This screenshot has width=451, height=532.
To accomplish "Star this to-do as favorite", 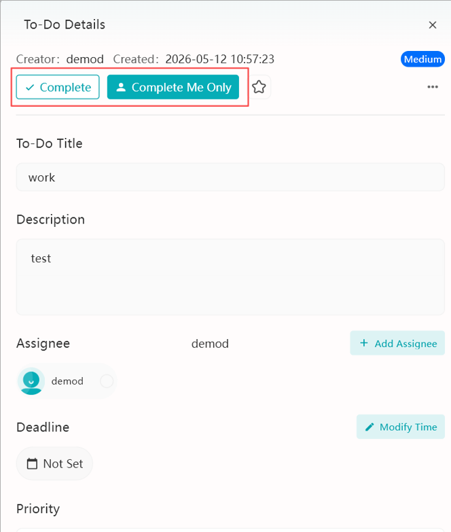I will click(x=259, y=87).
